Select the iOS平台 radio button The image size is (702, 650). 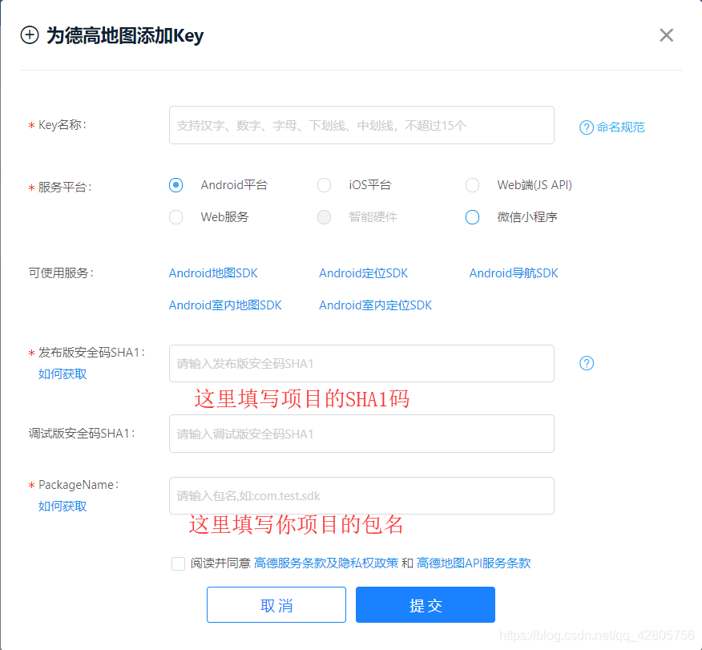(324, 185)
